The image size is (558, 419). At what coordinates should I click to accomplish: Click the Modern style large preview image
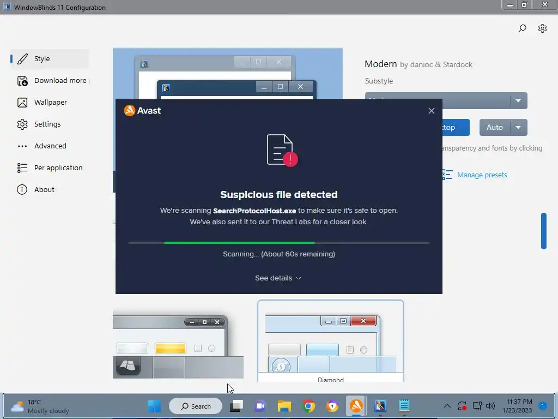pyautogui.click(x=228, y=74)
